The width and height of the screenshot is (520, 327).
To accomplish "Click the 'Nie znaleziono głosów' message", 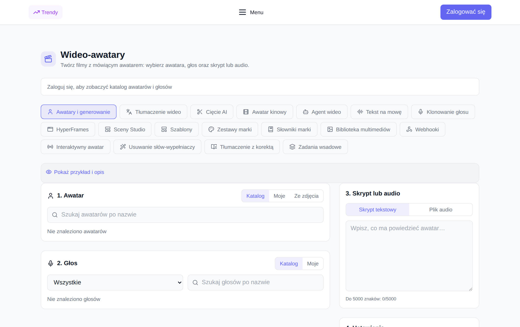I will pyautogui.click(x=74, y=299).
